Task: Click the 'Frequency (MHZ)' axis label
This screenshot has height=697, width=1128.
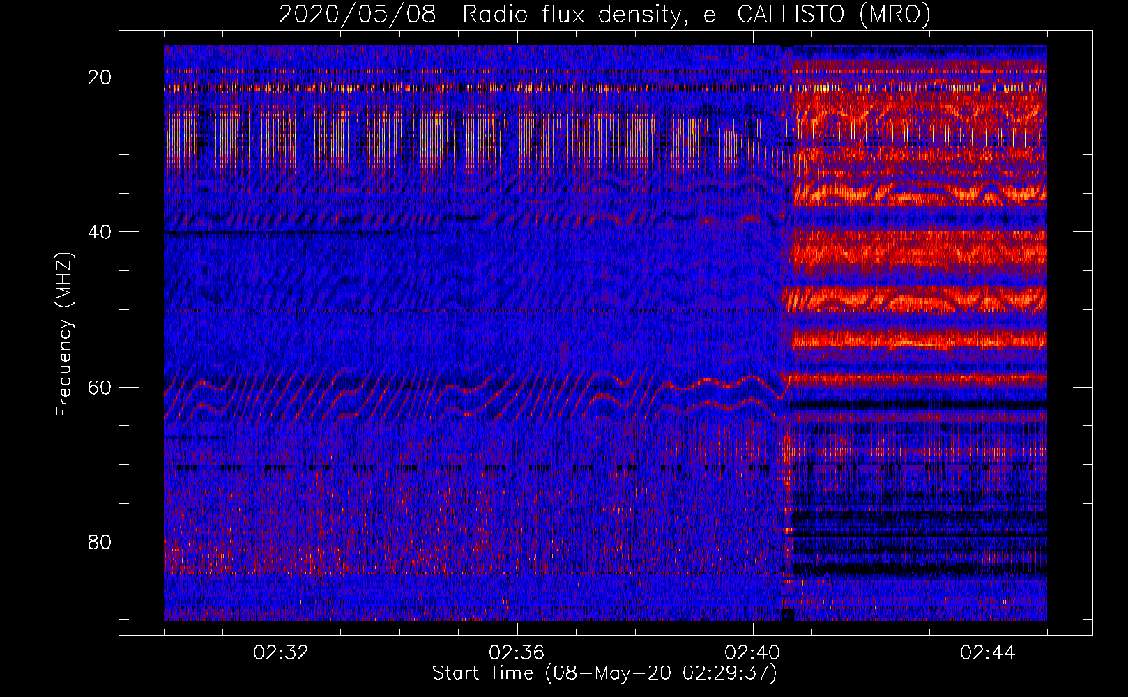Action: coord(64,335)
